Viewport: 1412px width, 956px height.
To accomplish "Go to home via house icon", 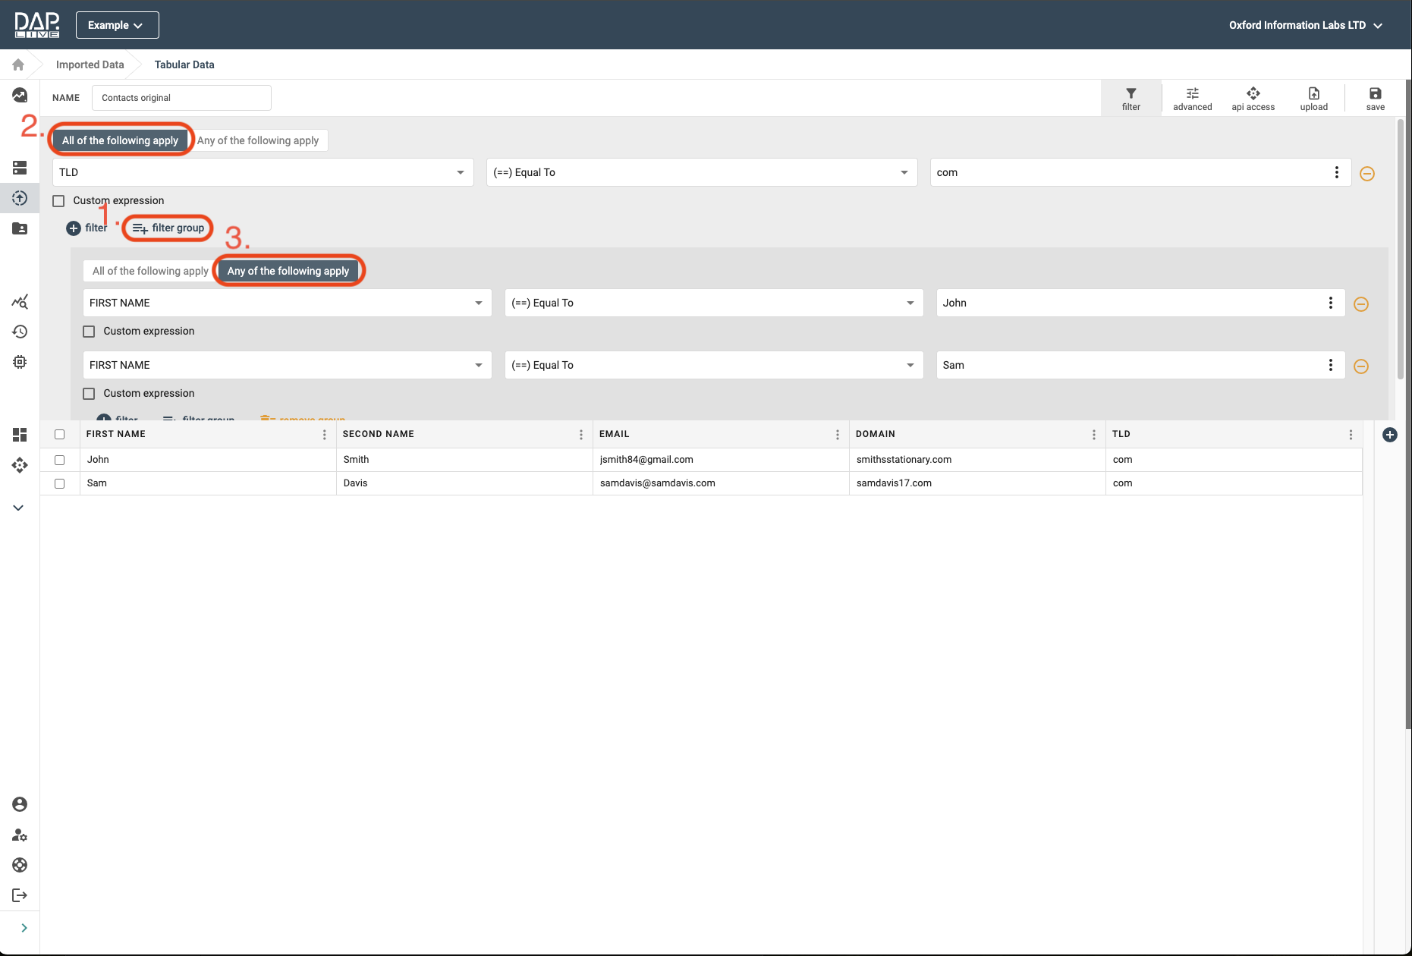I will pyautogui.click(x=18, y=64).
